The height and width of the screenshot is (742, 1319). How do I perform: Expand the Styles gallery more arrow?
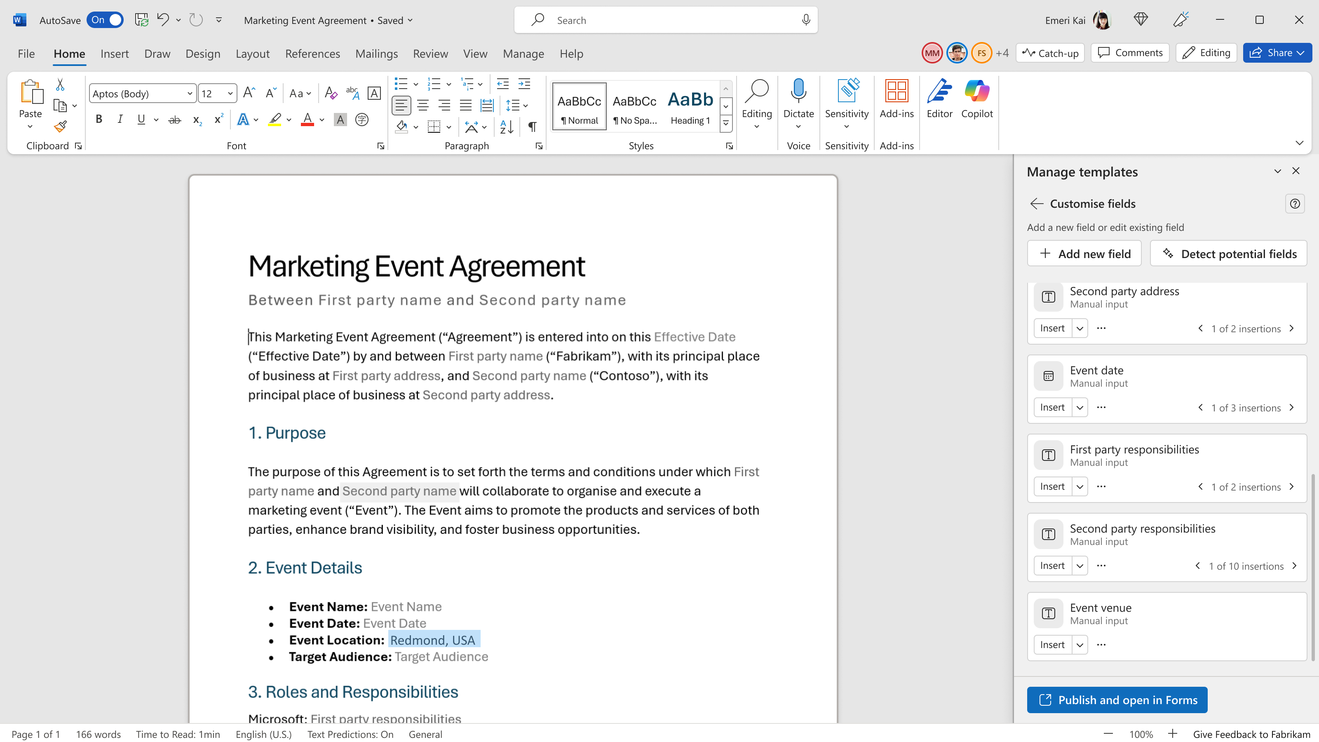(725, 123)
